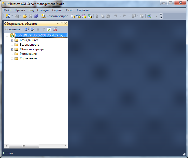Viewport: 188px width, 158px height.
Task: Open the Navigate Backward dropdown arrow
Action: (138, 16)
